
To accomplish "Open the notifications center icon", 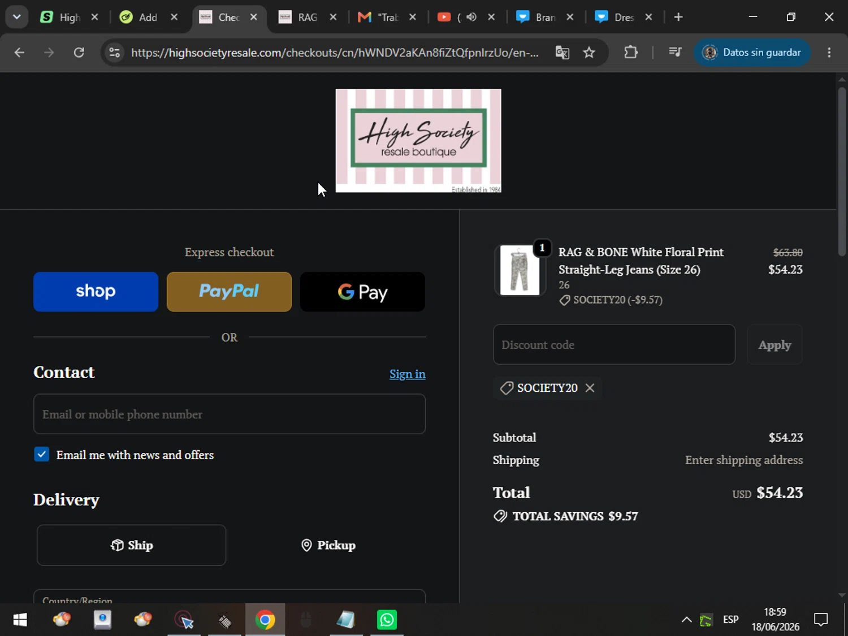I will [x=820, y=620].
